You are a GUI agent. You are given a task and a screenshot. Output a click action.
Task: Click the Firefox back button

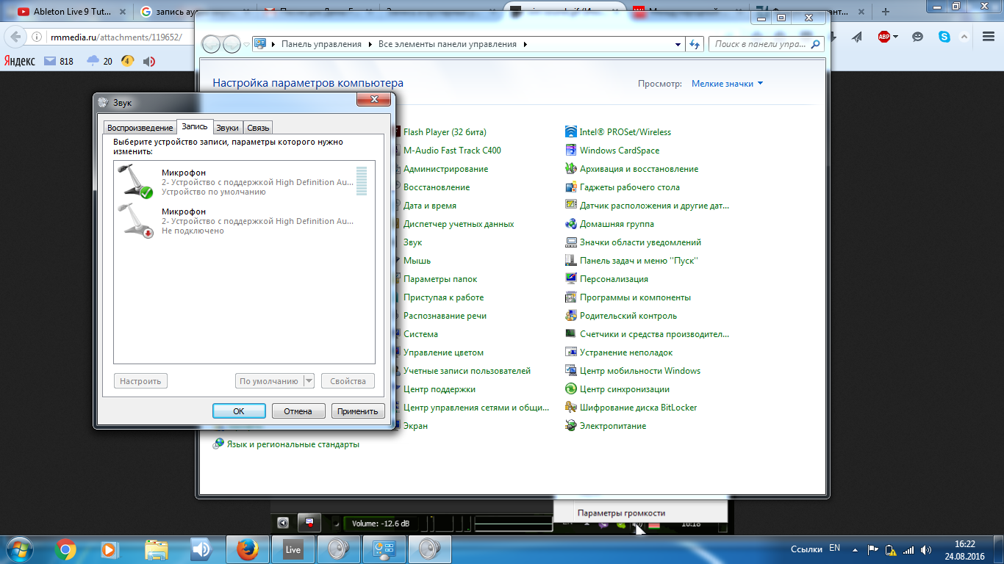coord(15,37)
